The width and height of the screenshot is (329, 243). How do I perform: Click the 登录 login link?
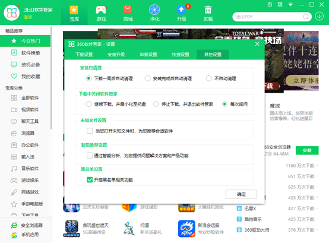pyautogui.click(x=28, y=17)
